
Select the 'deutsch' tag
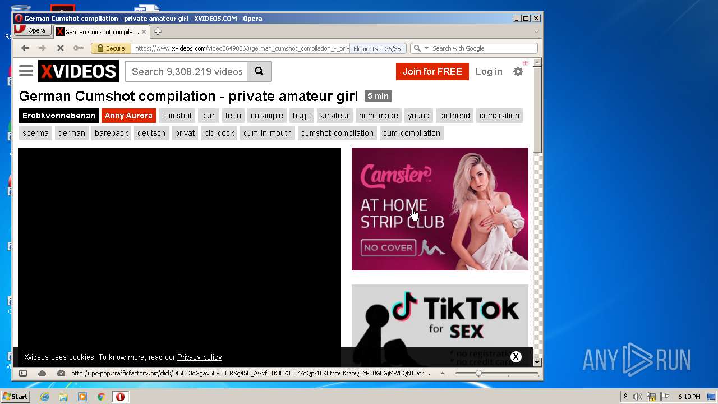tap(151, 133)
